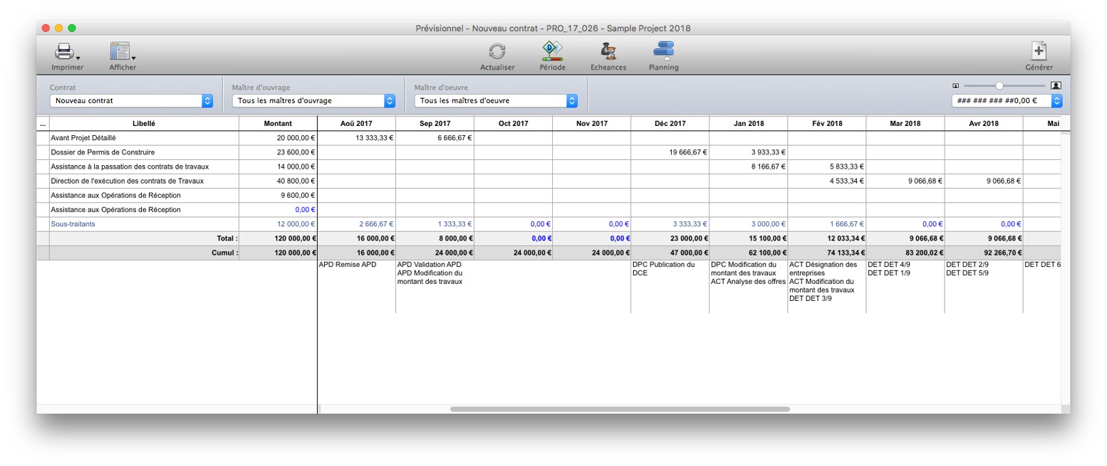Click the small zoom-out icon left of slider
The height and width of the screenshot is (466, 1107).
[x=956, y=85]
